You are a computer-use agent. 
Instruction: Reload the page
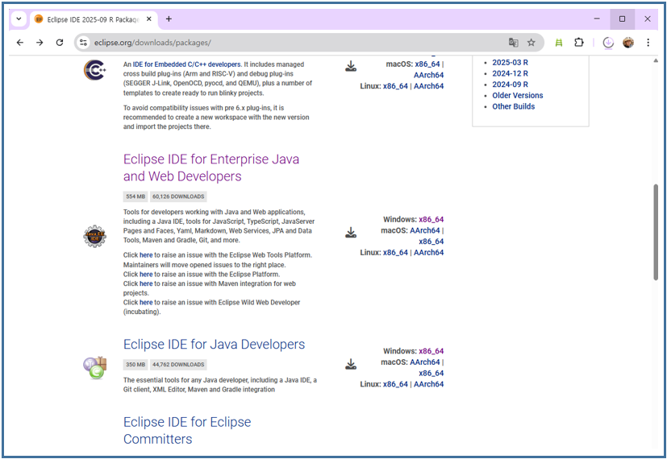59,43
